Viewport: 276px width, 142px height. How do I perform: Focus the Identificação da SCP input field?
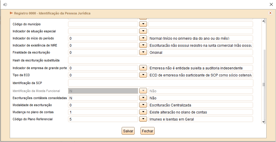(x=161, y=83)
